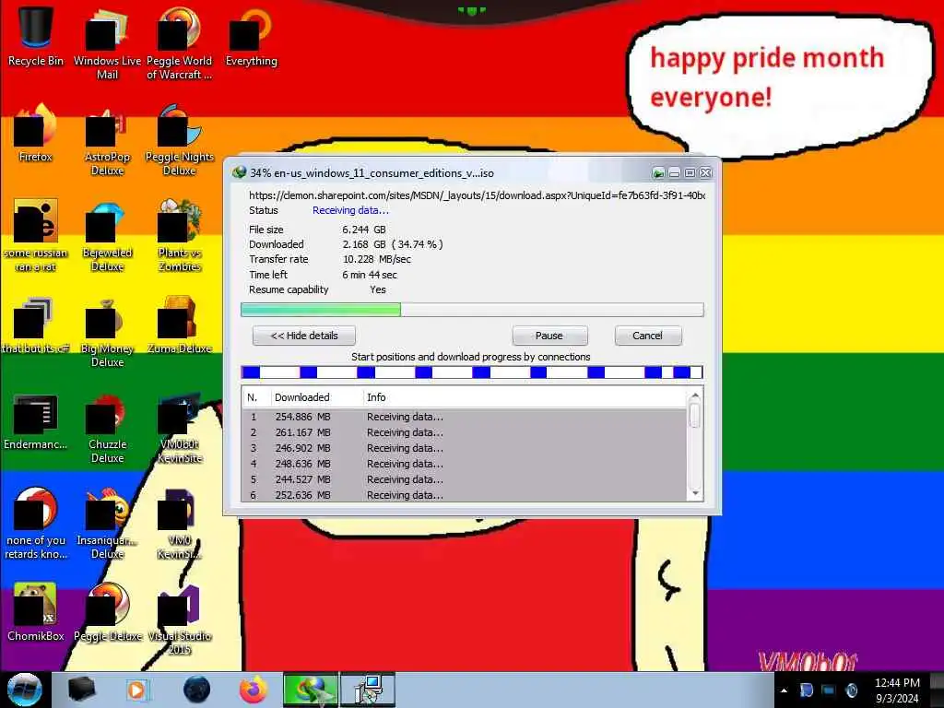Select the VM0b0t KevinSite desktop icon

click(179, 428)
